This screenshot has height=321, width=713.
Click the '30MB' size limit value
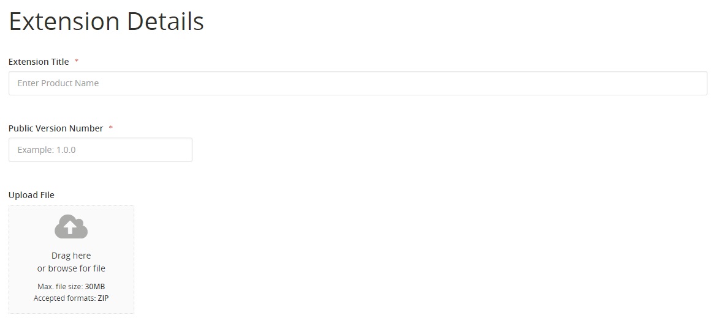[x=95, y=287]
